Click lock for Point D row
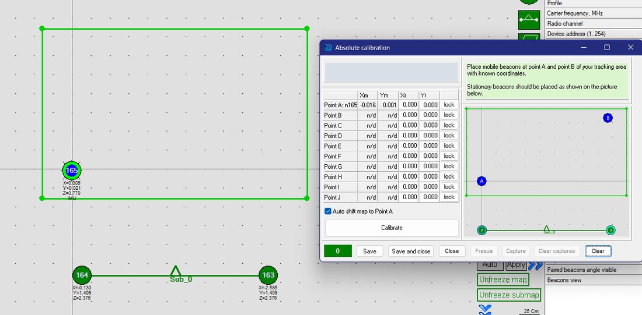 (x=449, y=135)
